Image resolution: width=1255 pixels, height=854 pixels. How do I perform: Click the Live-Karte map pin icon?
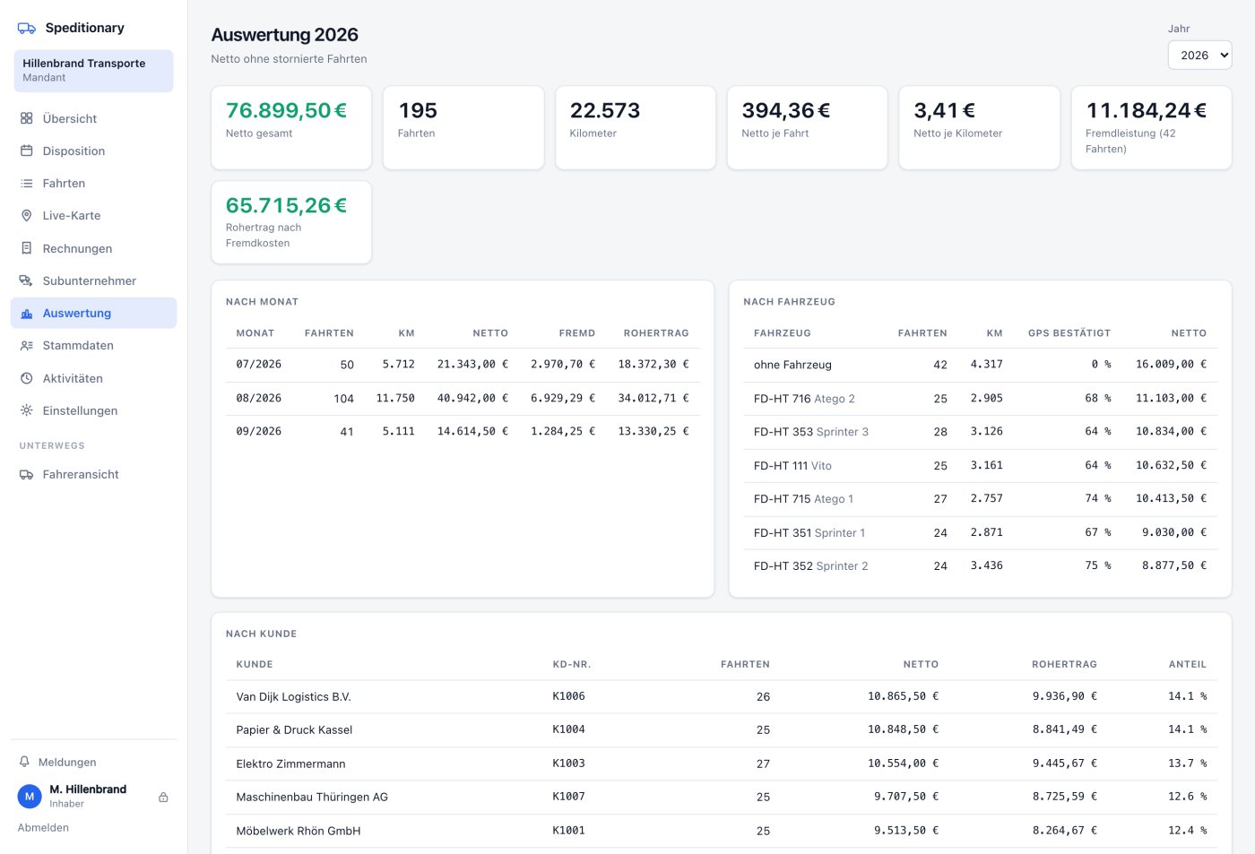[x=27, y=215]
